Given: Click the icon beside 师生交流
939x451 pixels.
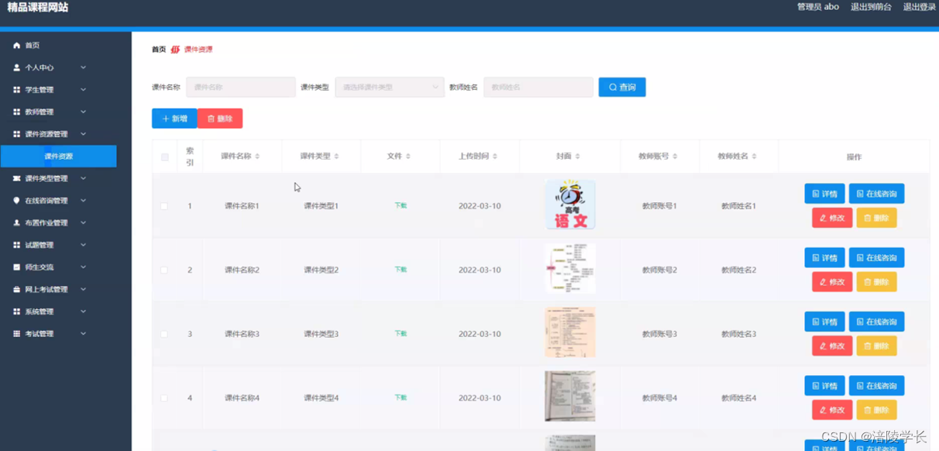Looking at the screenshot, I should tap(17, 267).
